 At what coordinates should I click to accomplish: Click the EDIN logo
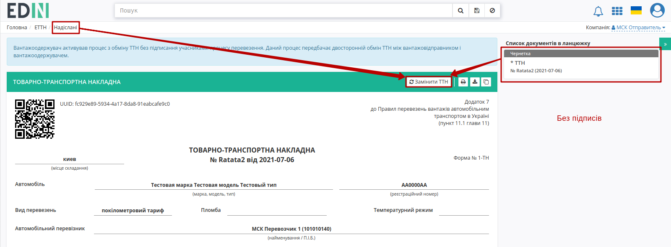coord(28,10)
